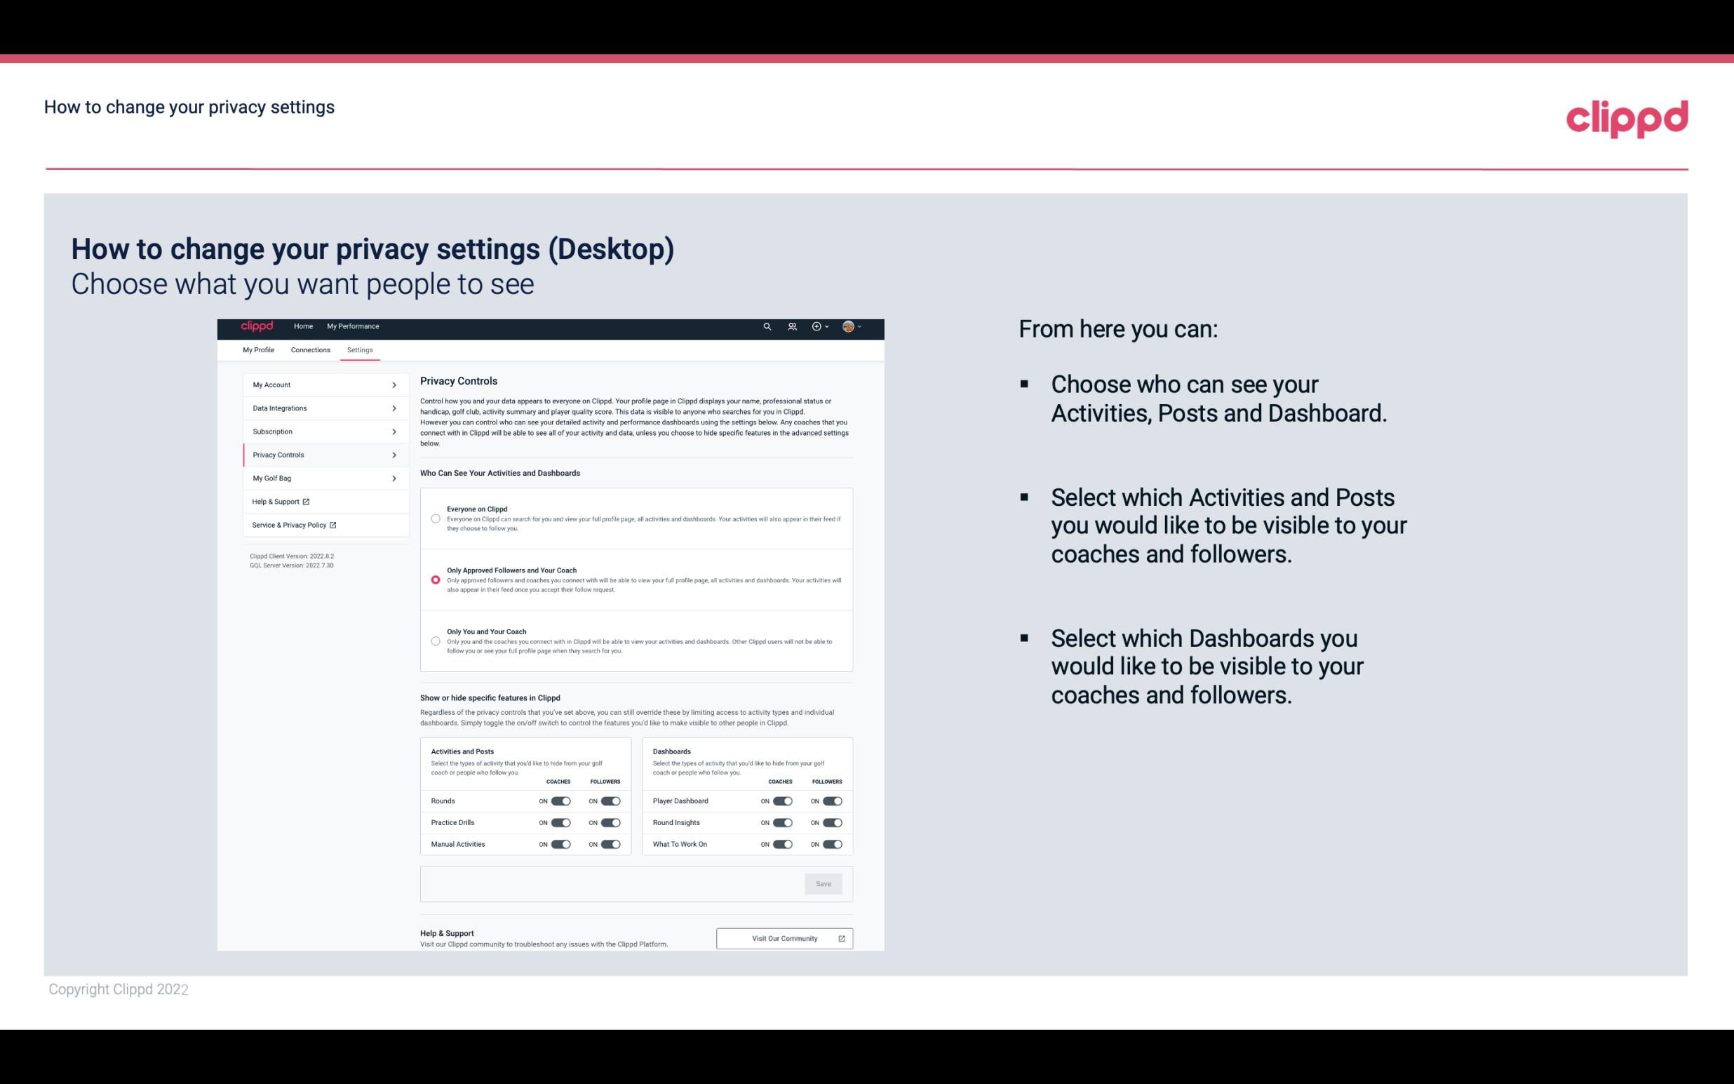1734x1084 pixels.
Task: Select Only You and Your Coach radio button
Action: [436, 642]
